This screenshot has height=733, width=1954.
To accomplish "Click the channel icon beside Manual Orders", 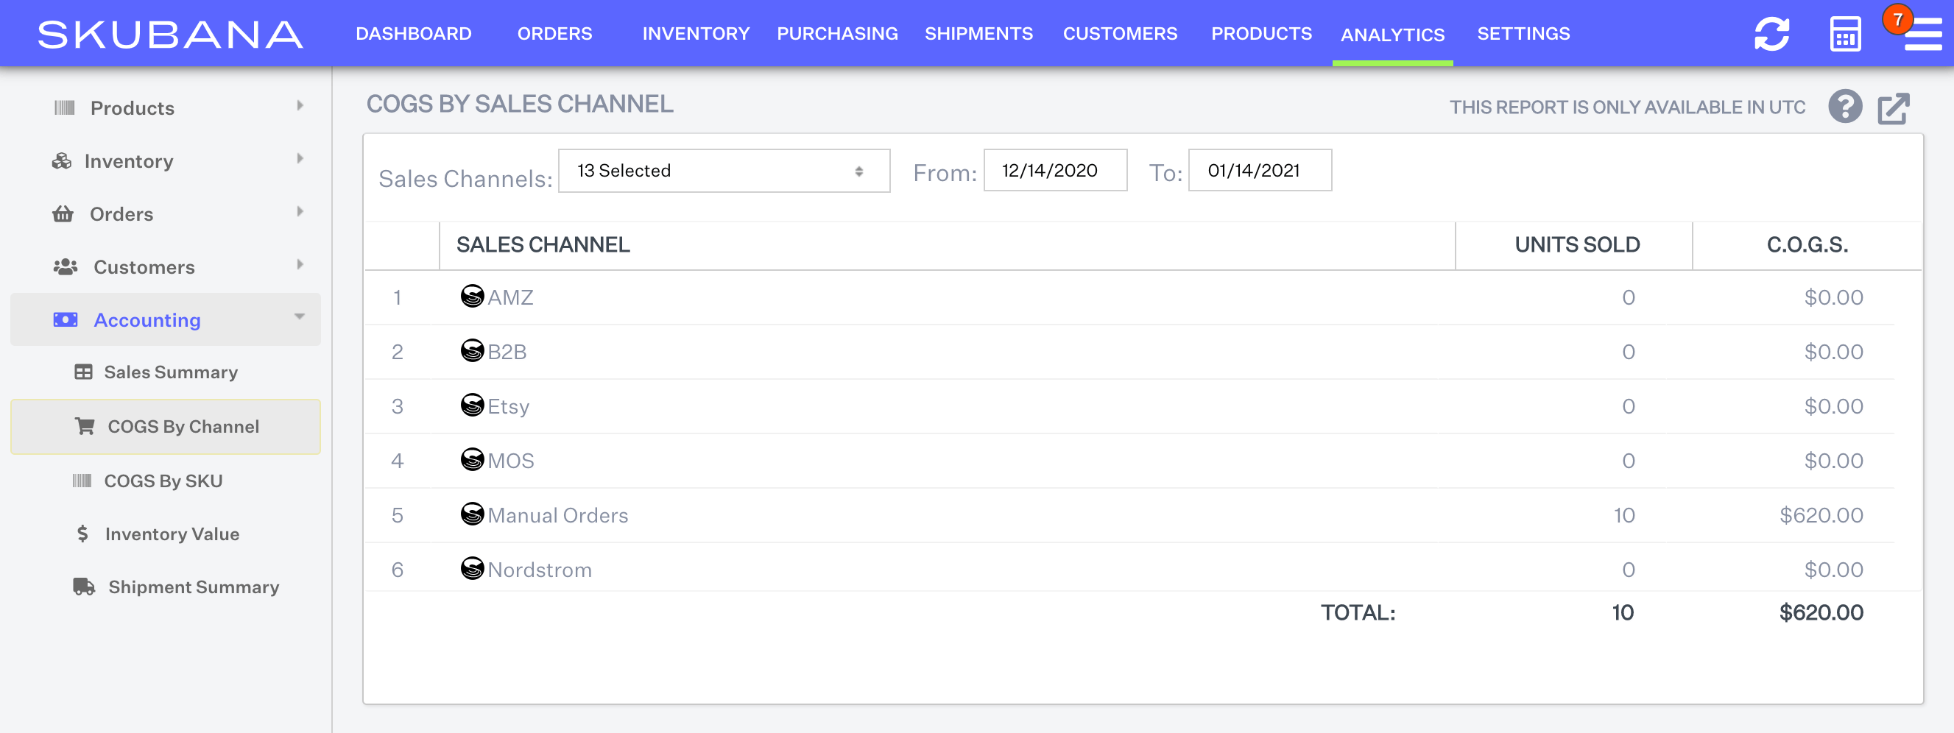I will 473,514.
